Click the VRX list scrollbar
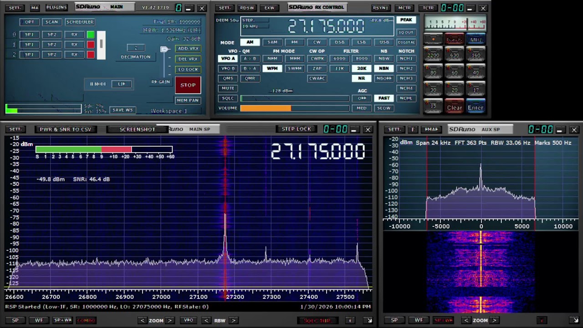Image resolution: width=583 pixels, height=328 pixels. 101,45
